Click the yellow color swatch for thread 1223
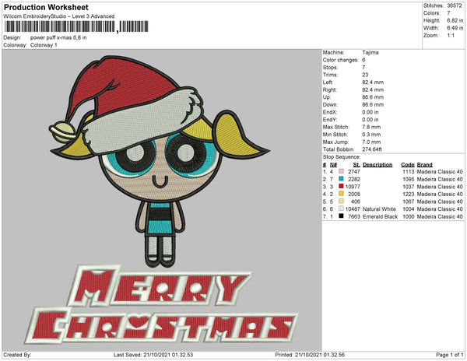 click(x=341, y=194)
